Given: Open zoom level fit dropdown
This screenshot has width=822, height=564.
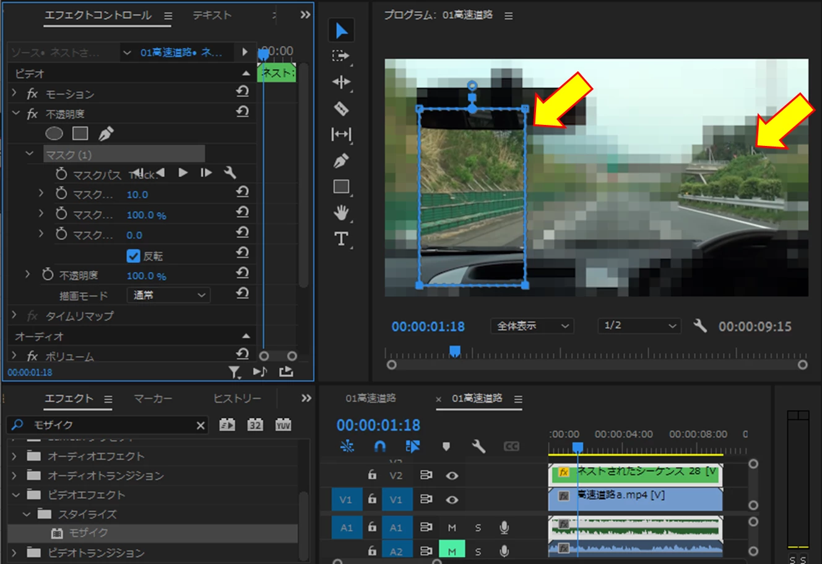Looking at the screenshot, I should tap(532, 326).
